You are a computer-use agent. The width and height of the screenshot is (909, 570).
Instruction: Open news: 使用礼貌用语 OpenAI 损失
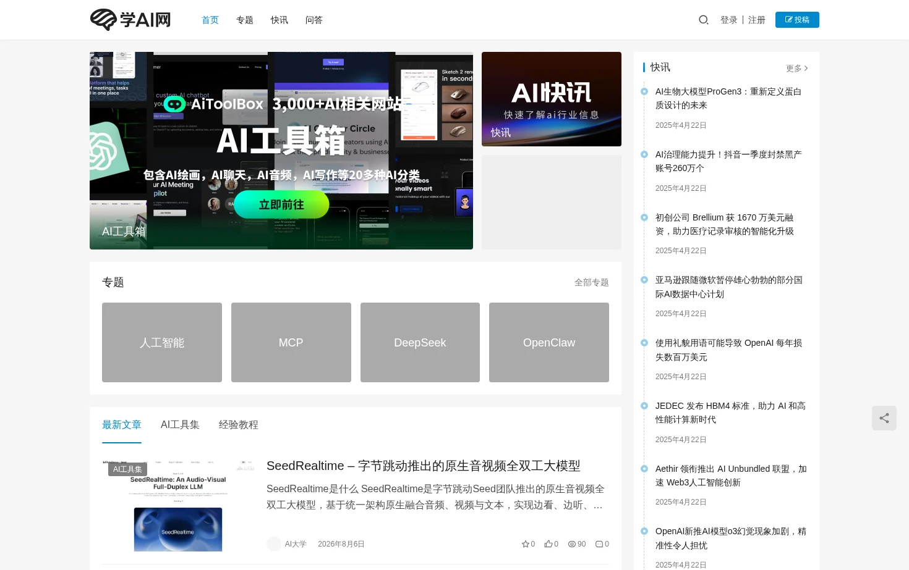(x=729, y=350)
